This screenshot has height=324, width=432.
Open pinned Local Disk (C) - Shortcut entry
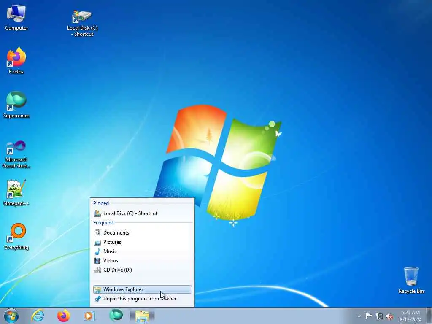pos(143,213)
